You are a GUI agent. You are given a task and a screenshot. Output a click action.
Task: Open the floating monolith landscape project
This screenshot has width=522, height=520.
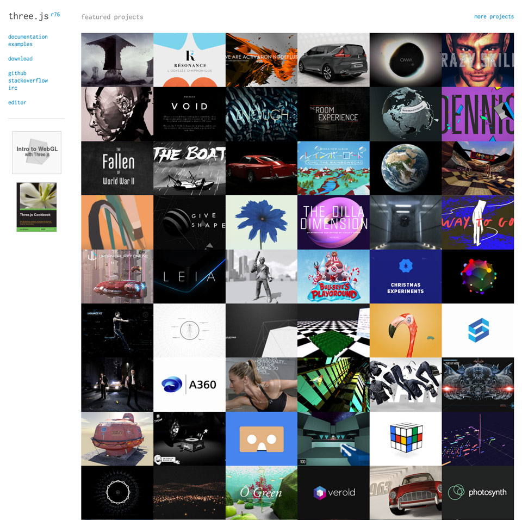117,60
